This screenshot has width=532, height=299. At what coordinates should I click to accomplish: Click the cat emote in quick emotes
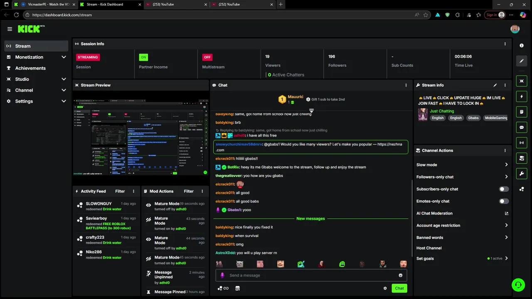click(x=240, y=264)
